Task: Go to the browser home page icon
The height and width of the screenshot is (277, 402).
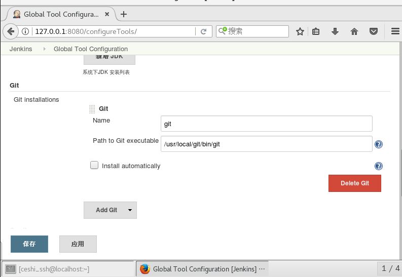Action: tap(354, 31)
